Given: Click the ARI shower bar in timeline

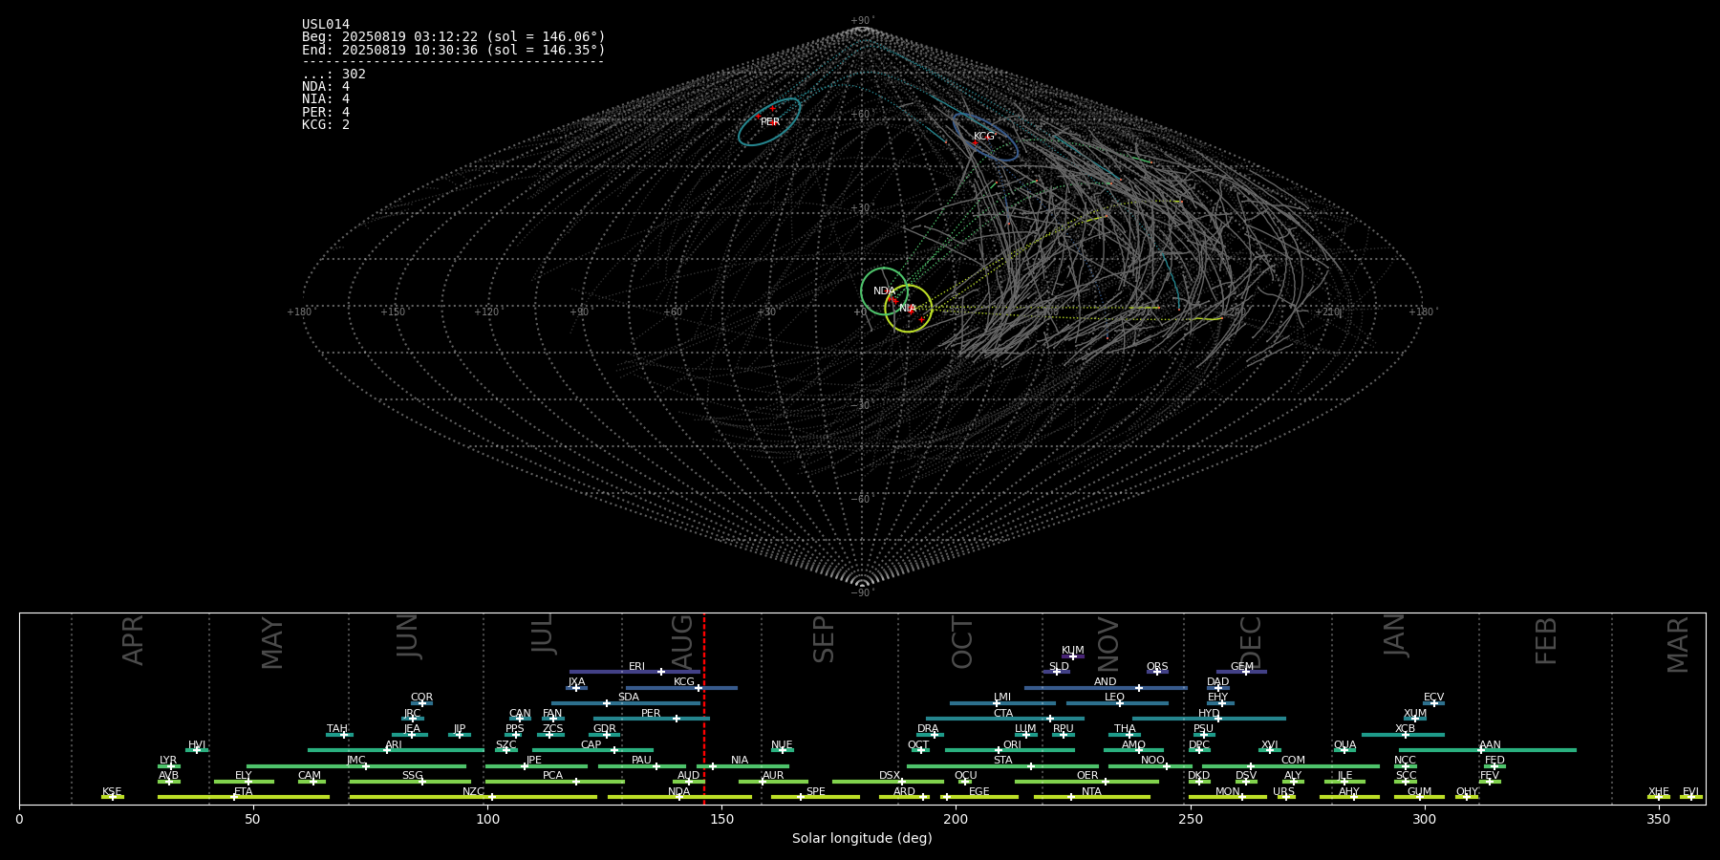Looking at the screenshot, I should [x=396, y=750].
